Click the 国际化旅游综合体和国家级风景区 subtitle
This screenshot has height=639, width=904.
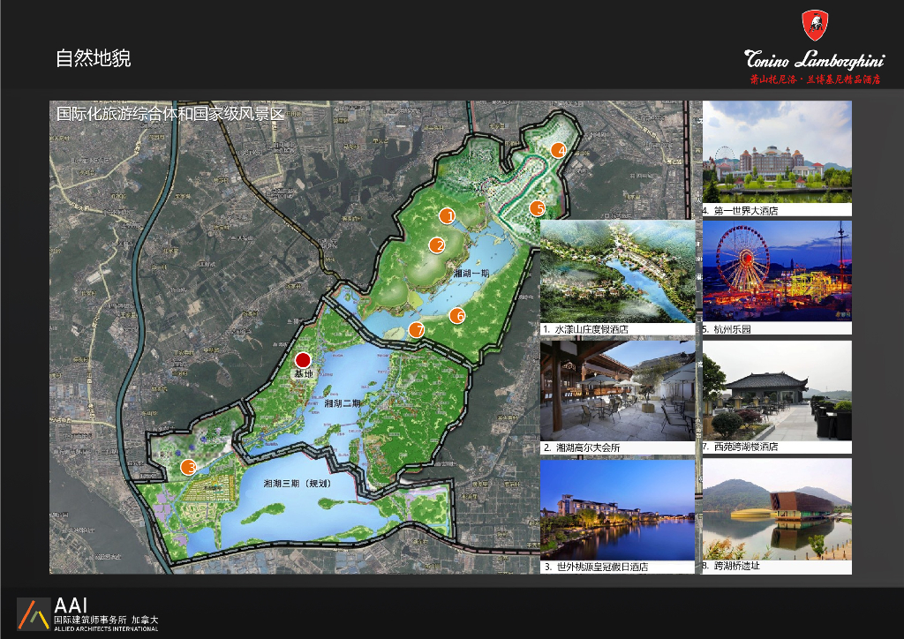coord(170,114)
